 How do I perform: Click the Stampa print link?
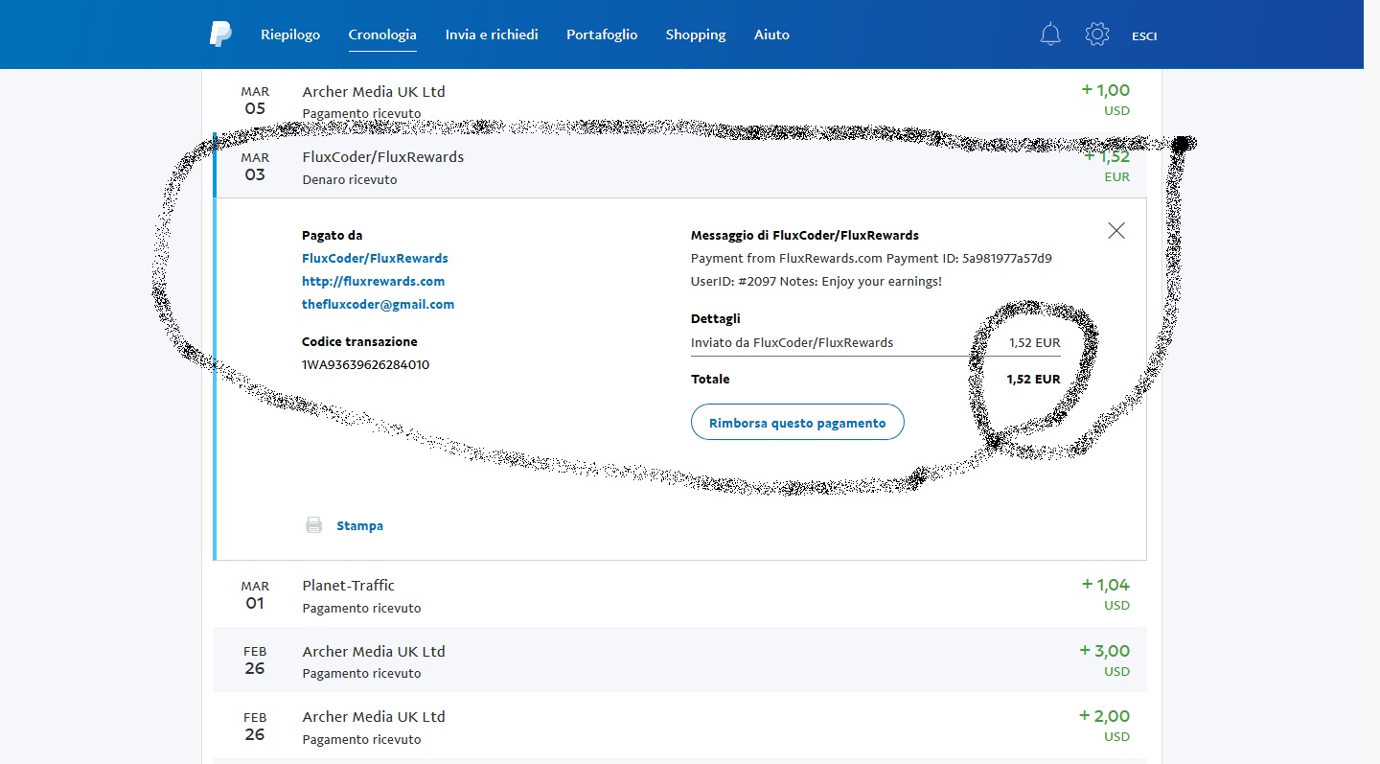click(359, 525)
